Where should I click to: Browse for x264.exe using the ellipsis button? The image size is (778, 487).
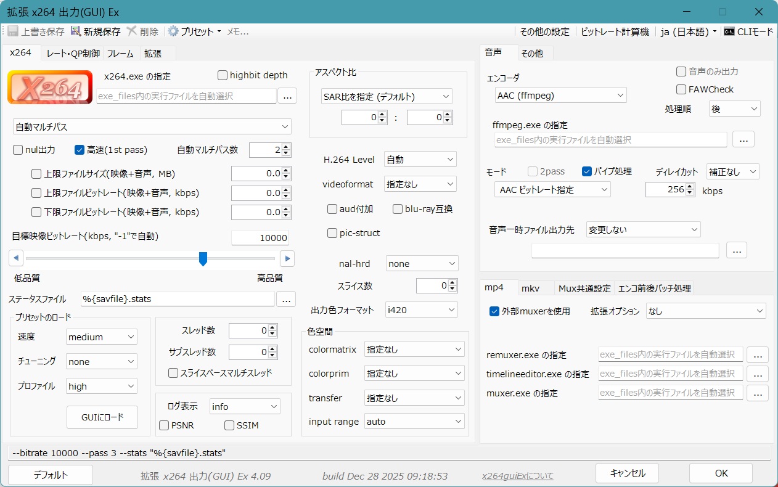(287, 96)
